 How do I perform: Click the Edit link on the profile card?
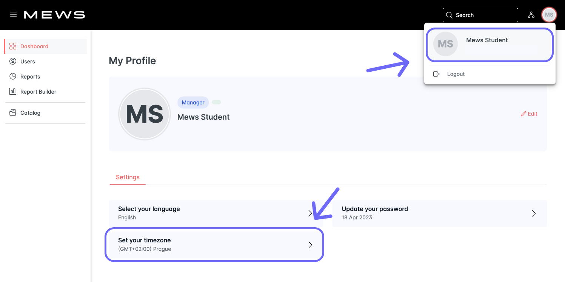click(529, 114)
